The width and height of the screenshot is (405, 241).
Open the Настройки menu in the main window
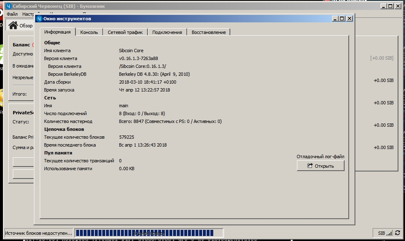click(x=28, y=14)
